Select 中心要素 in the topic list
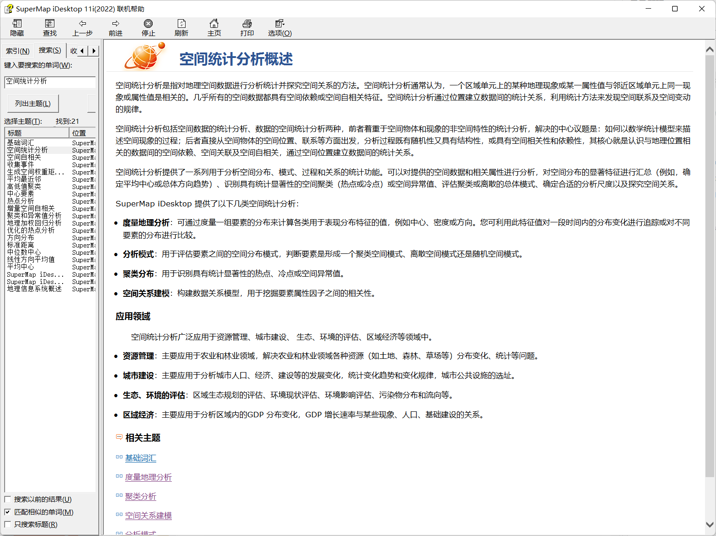Viewport: 716px width, 536px height. click(20, 194)
